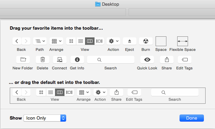Click the Edit Tags icon in the default set

pos(134,92)
